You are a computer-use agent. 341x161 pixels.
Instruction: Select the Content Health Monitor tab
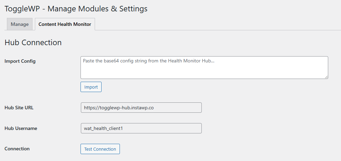tap(65, 24)
